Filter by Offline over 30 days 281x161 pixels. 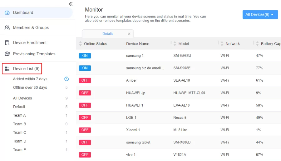pyautogui.click(x=30, y=88)
